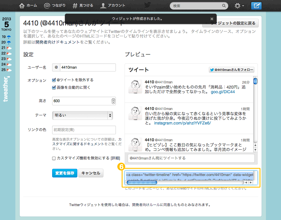Click the umbrella icon for day 19
Screen dimensions: 281x220
point(9,37)
